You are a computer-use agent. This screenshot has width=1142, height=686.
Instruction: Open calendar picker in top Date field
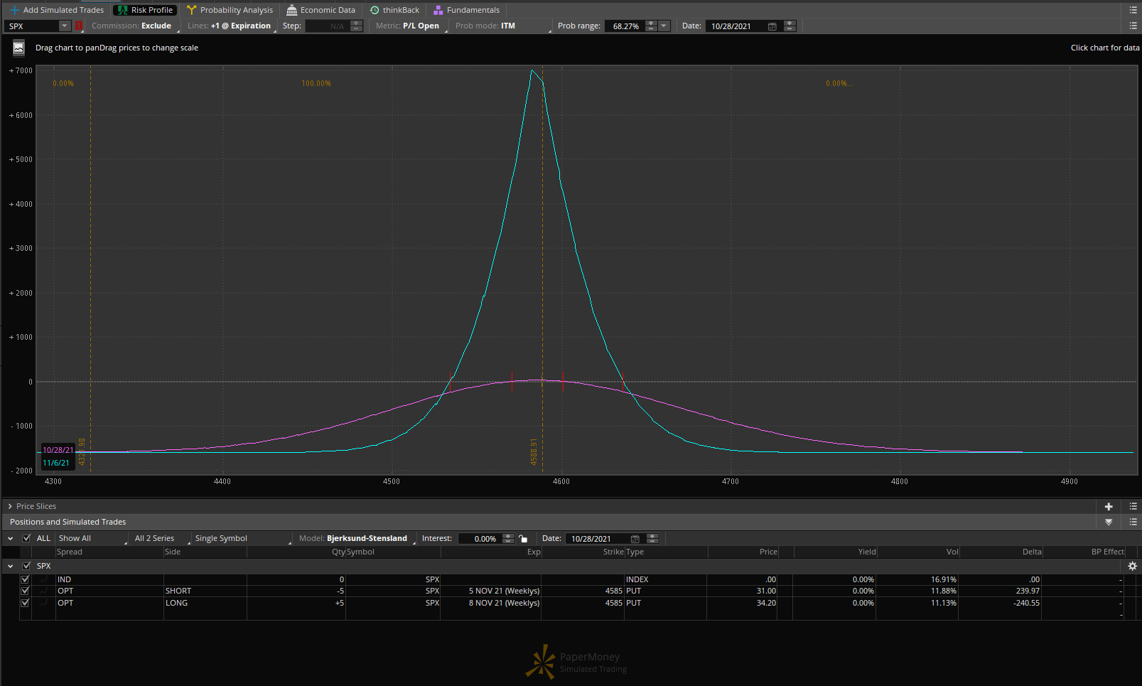coord(772,26)
